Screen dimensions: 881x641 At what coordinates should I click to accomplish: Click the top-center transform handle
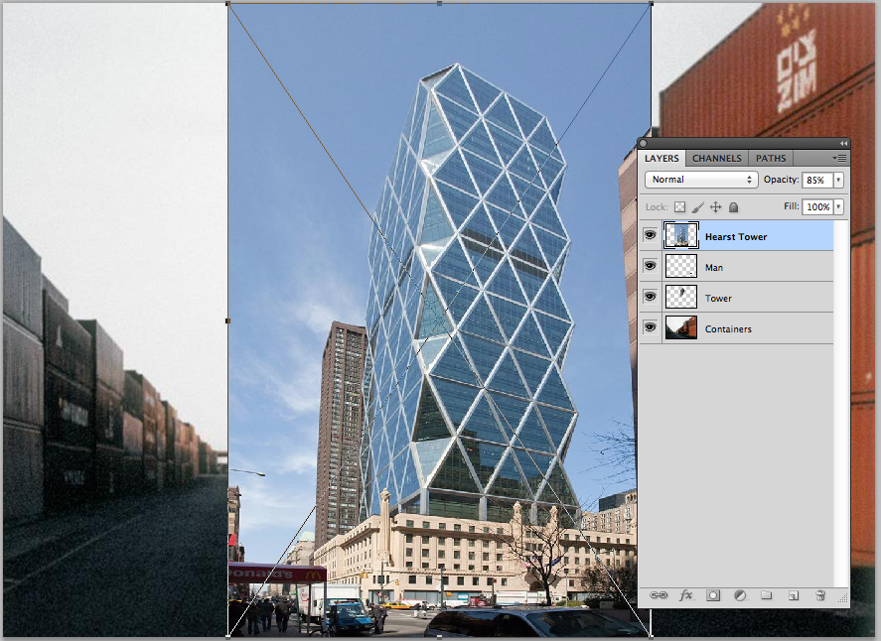coord(439,3)
